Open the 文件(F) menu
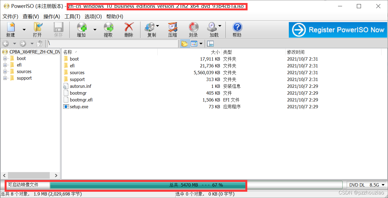 (x=10, y=17)
